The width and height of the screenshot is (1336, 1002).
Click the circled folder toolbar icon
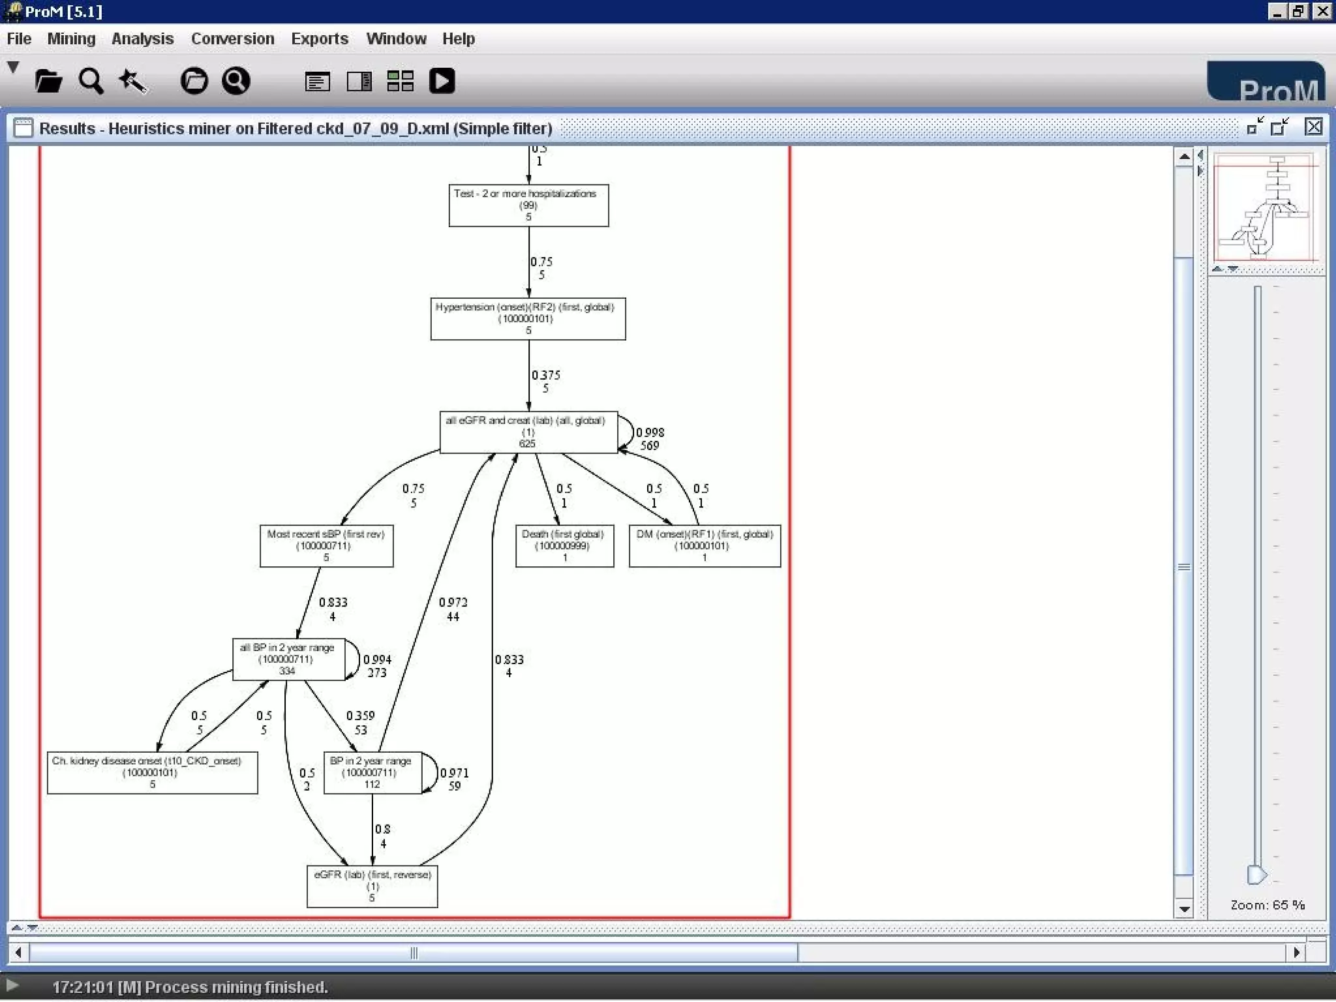pyautogui.click(x=194, y=82)
